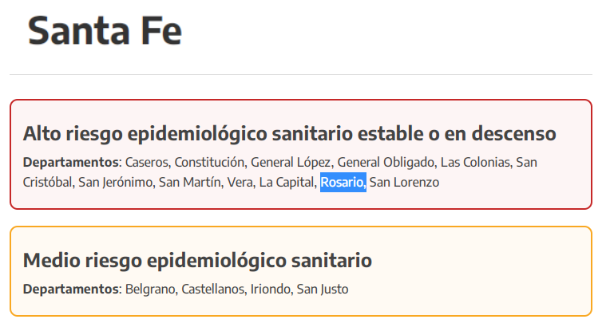The width and height of the screenshot is (614, 335).
Task: Click La Capital in the list
Action: click(x=287, y=183)
